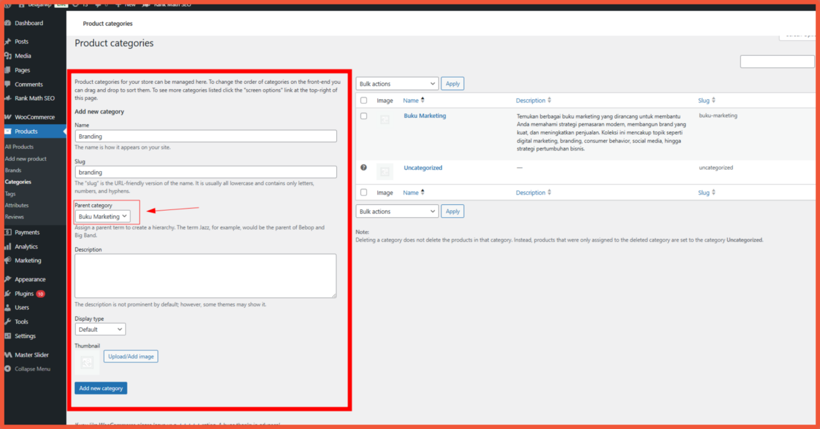Image resolution: width=820 pixels, height=429 pixels.
Task: Click into the Description text area
Action: 205,275
